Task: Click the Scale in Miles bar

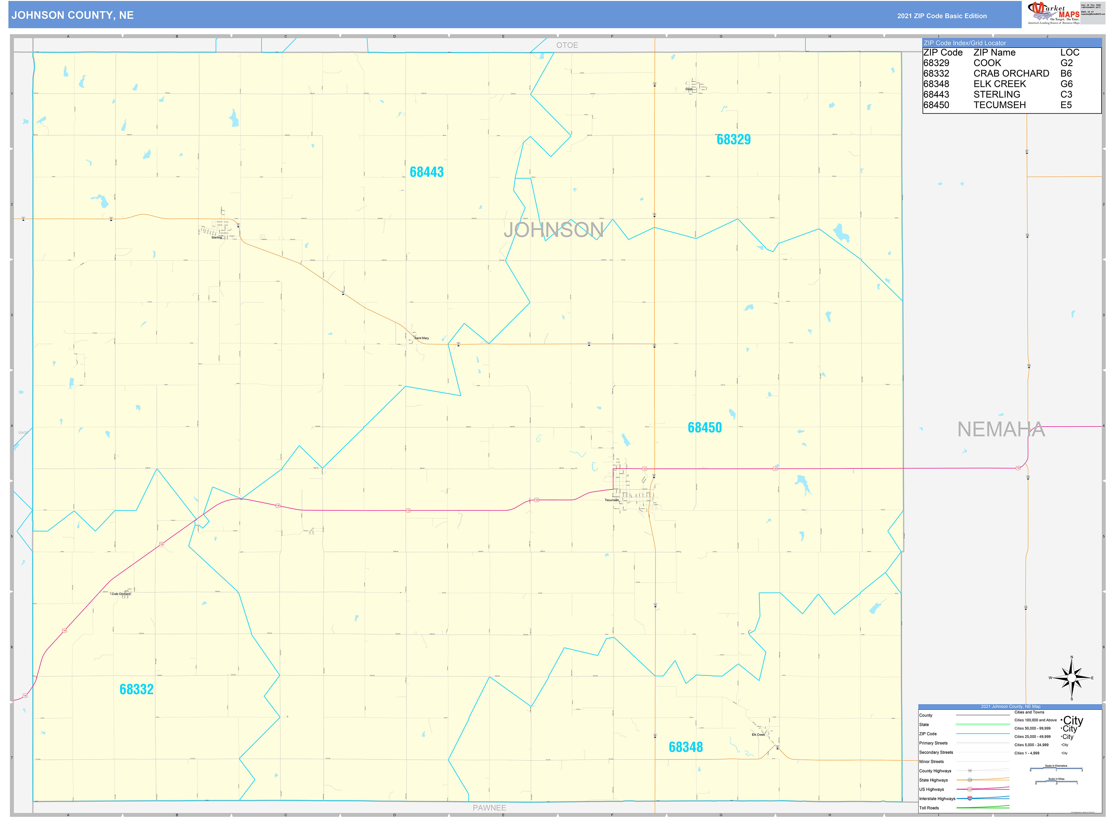Action: click(x=1057, y=781)
